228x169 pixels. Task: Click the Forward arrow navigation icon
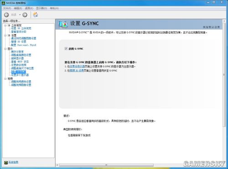pyautogui.click(x=25, y=15)
